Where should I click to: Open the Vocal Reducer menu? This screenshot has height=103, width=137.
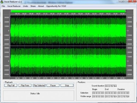coord(14,6)
